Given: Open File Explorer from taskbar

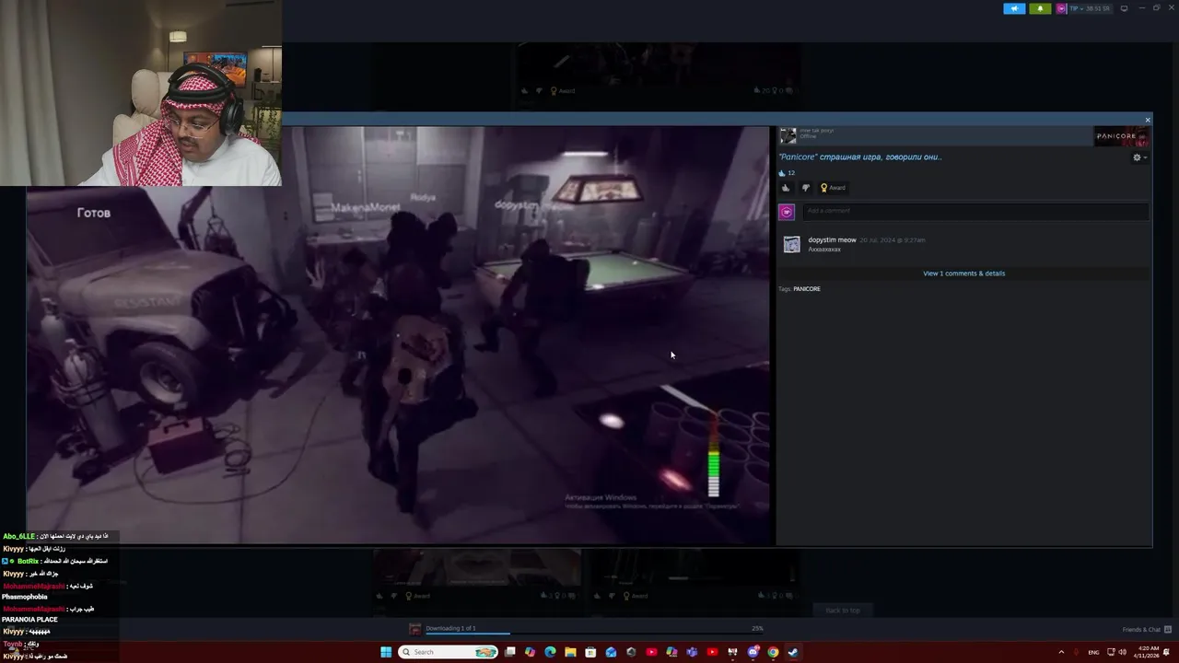Looking at the screenshot, I should pos(570,652).
